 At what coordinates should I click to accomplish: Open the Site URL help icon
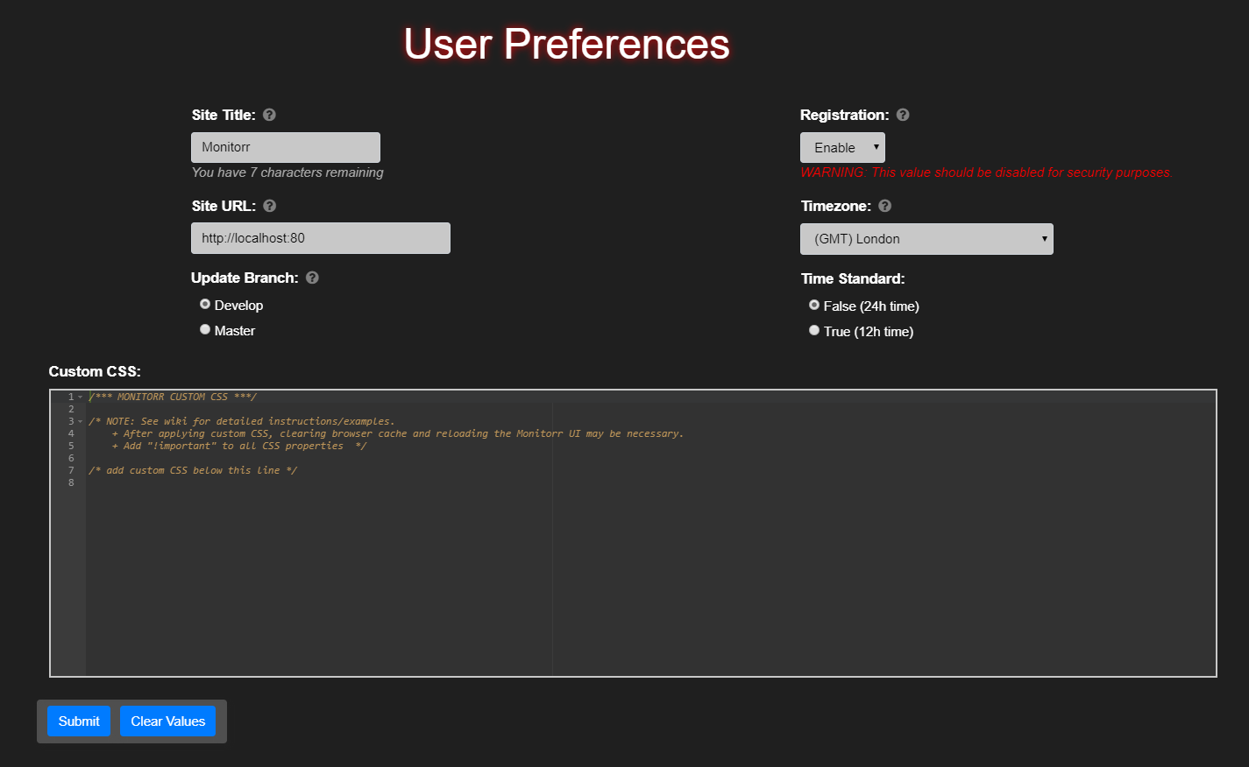(x=268, y=205)
